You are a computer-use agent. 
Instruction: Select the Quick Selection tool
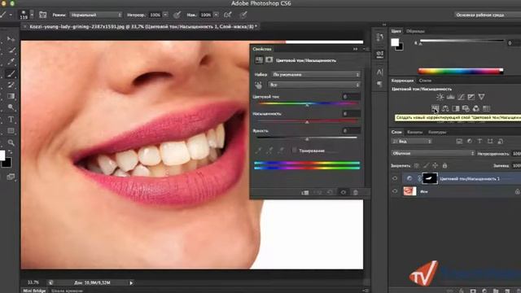11,50
